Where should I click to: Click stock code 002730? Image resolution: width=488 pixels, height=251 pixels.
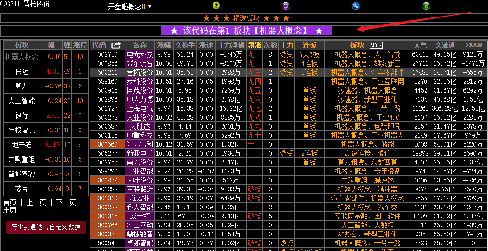(x=108, y=55)
